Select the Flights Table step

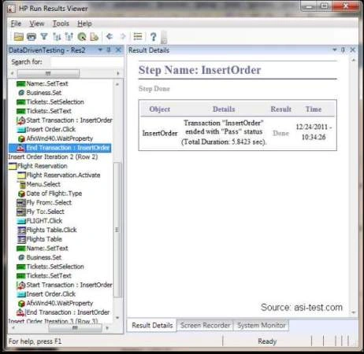pyautogui.click(x=39, y=239)
